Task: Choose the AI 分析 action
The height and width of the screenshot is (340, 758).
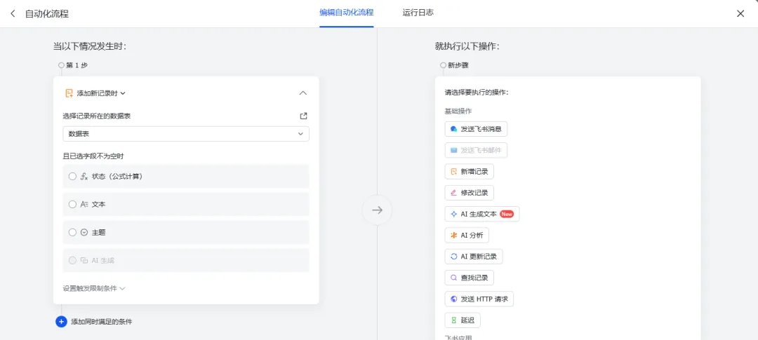Action: (467, 236)
